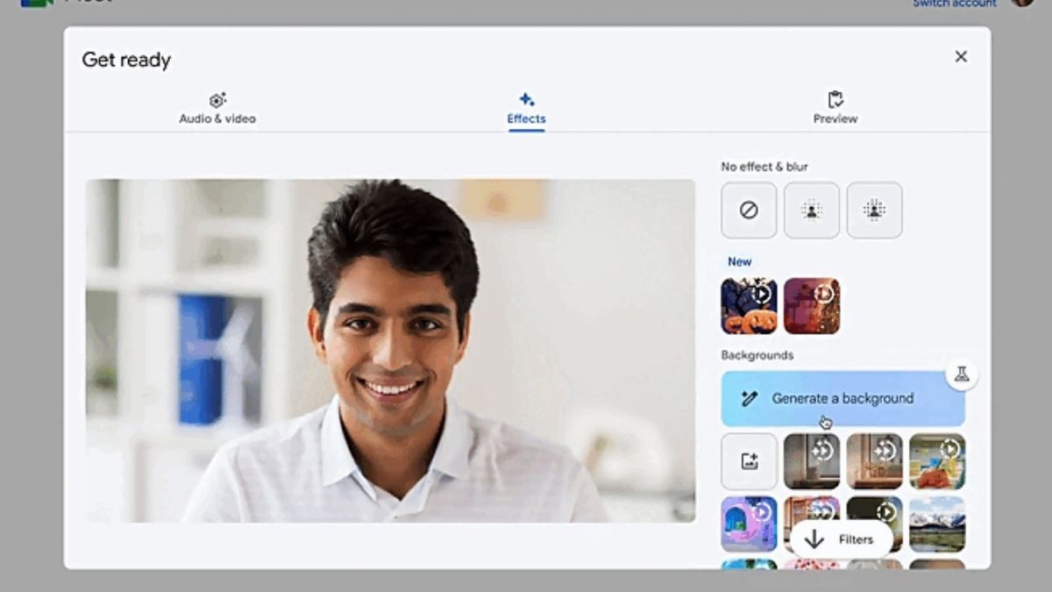The width and height of the screenshot is (1052, 592).
Task: Click the down arrow in Filters button
Action: point(814,539)
